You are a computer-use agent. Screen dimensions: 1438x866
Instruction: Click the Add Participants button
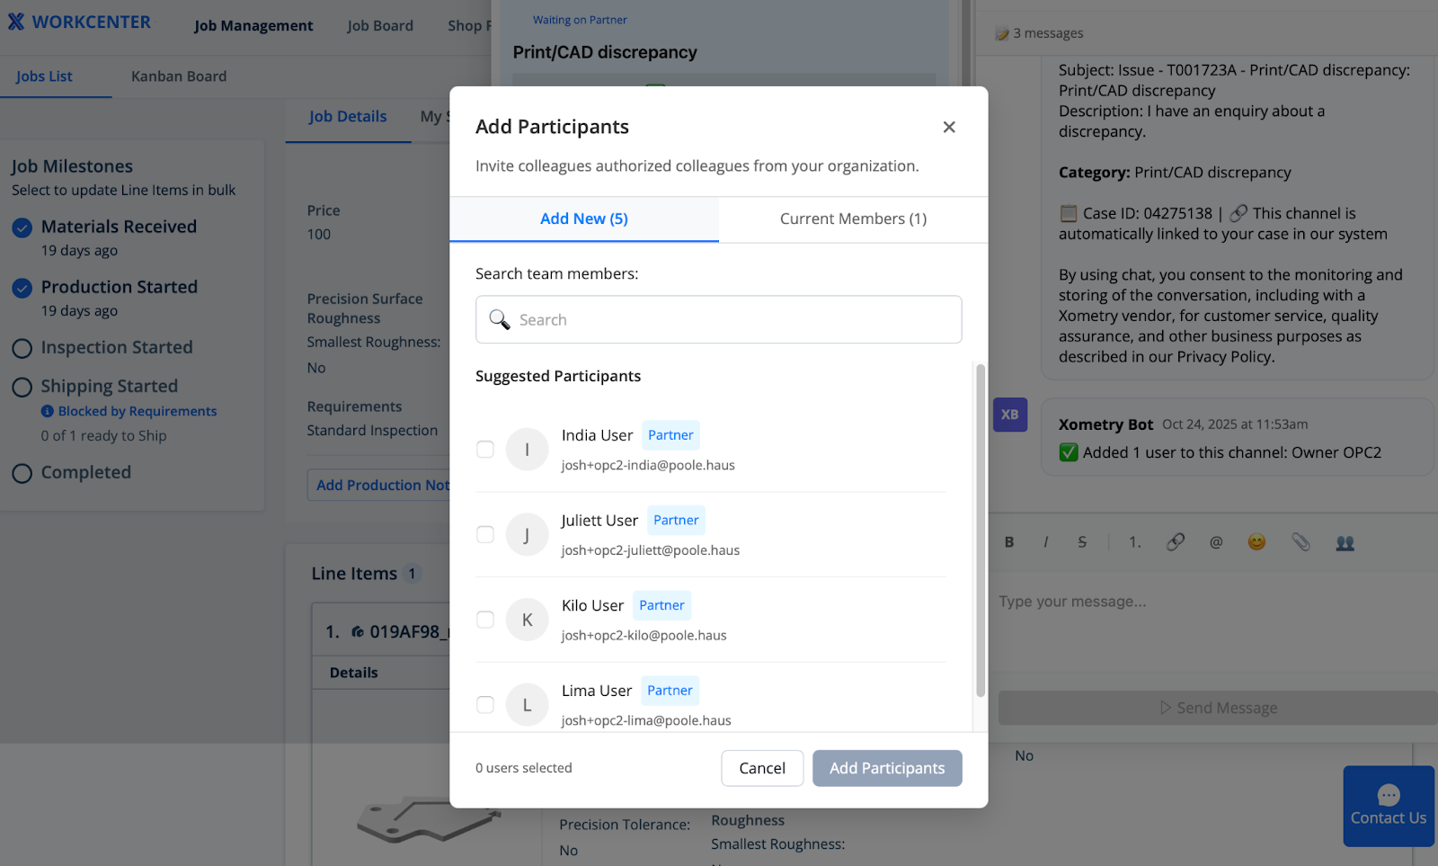point(887,768)
